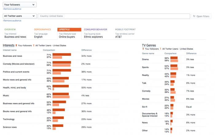
Task: Expand the "All Twitter users" dropdown
Action: (x=20, y=16)
